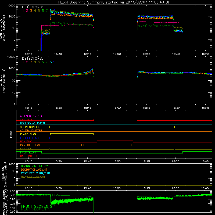Click the 15:30 time tick under the rear segments plot
Image resolution: width=215 pixels, height=215 pixels.
tap(58, 108)
